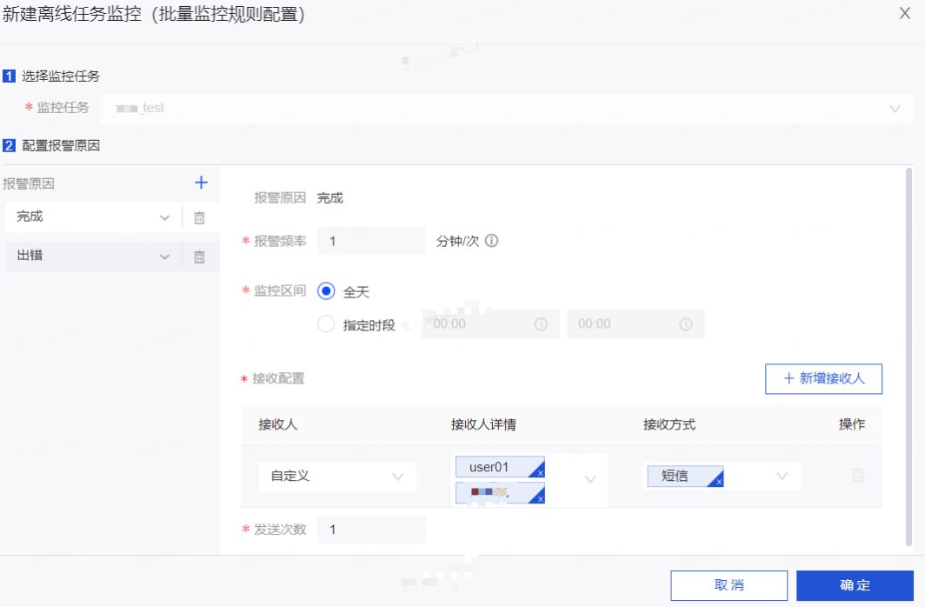This screenshot has width=925, height=607.
Task: Click the 新增接收人 button
Action: coord(823,378)
